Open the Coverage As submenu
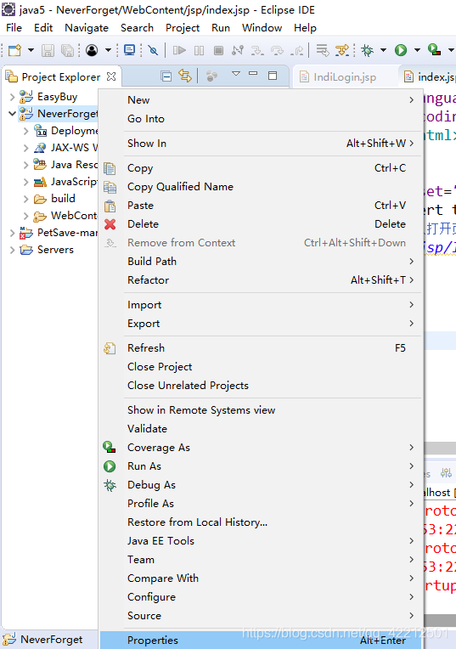Viewport: 456px width, 649px height. 262,448
